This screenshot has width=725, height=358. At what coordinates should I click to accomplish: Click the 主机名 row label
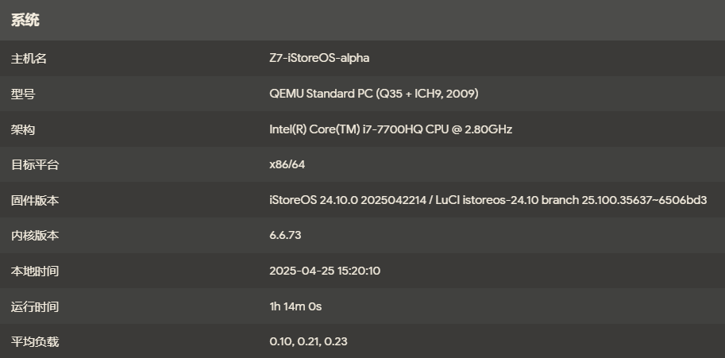[29, 59]
